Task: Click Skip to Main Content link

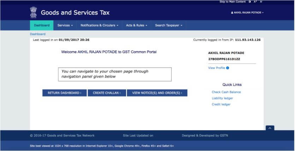Action: coord(232,2)
